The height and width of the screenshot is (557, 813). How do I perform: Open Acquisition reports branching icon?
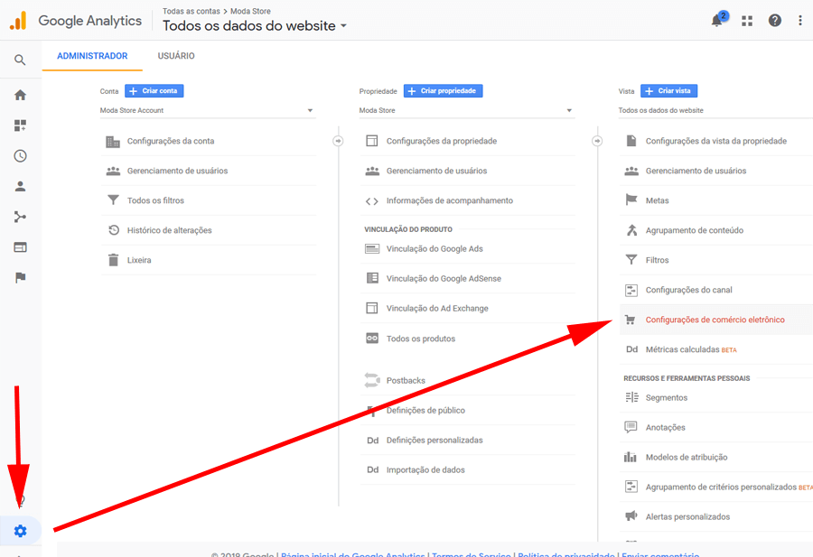(x=20, y=217)
